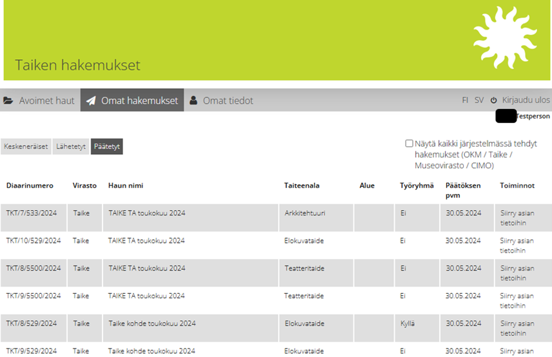Select the Päätetyt filter button

pyautogui.click(x=106, y=147)
